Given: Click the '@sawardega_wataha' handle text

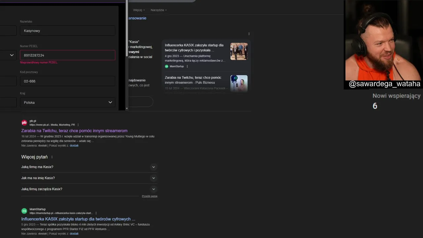Looking at the screenshot, I should [x=384, y=84].
